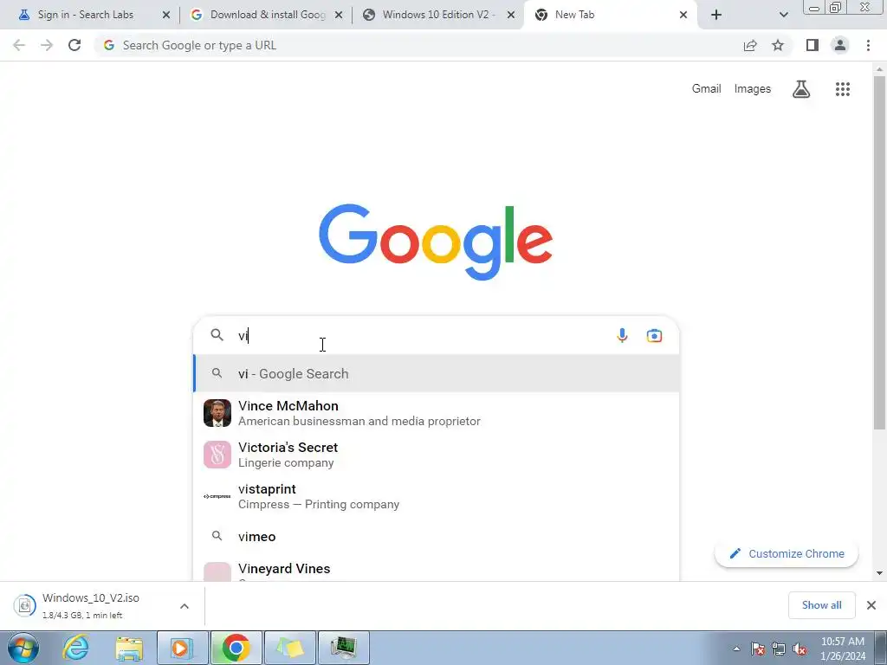Bookmark this tab with the star icon
The width and height of the screenshot is (887, 665).
click(778, 45)
